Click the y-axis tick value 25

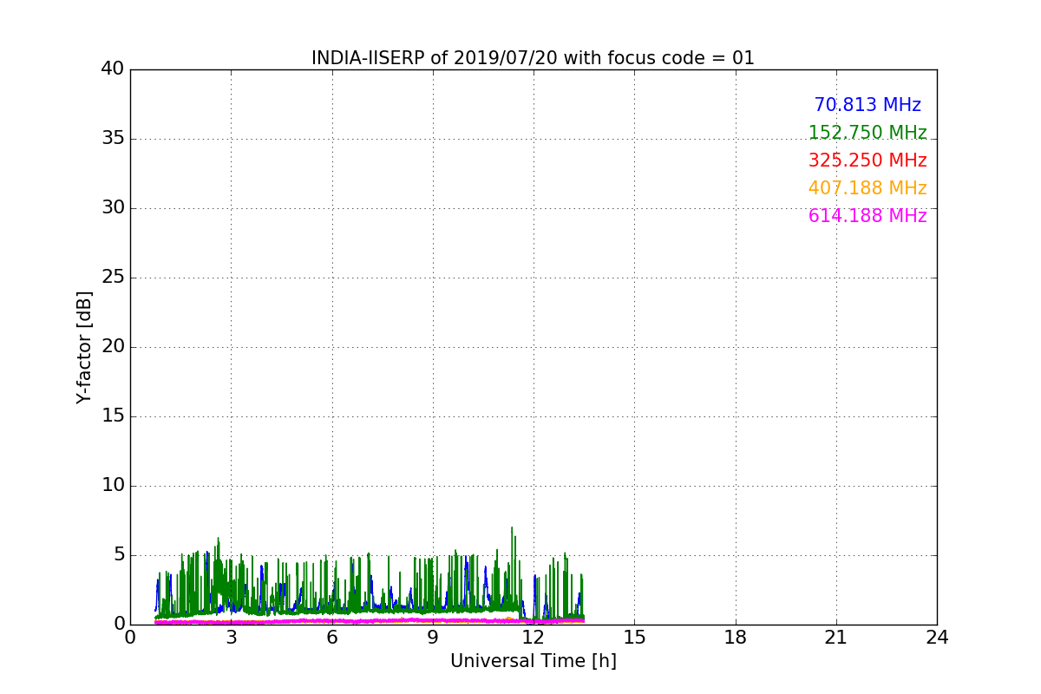113,278
